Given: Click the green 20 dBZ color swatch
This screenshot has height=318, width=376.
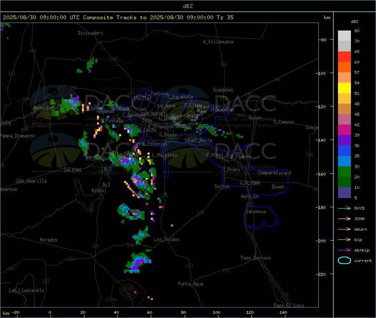Looking at the screenshot, I should (x=344, y=171).
